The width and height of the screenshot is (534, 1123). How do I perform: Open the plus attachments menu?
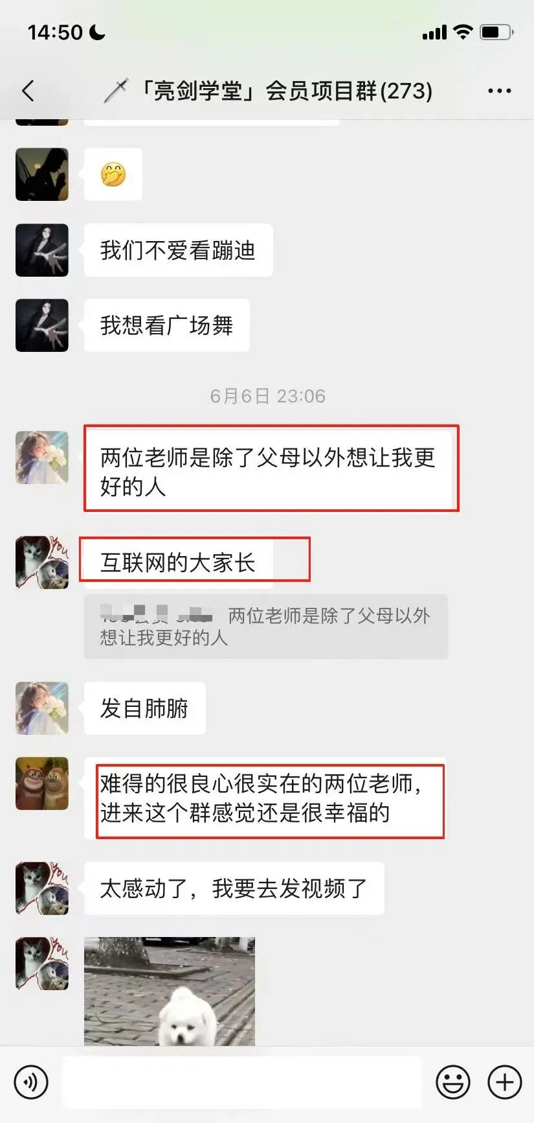[504, 1082]
